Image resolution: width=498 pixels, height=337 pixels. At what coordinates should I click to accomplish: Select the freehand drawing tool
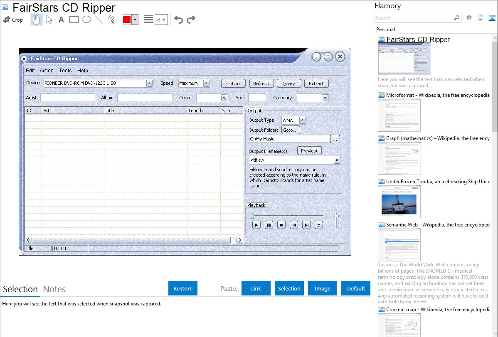pos(111,20)
